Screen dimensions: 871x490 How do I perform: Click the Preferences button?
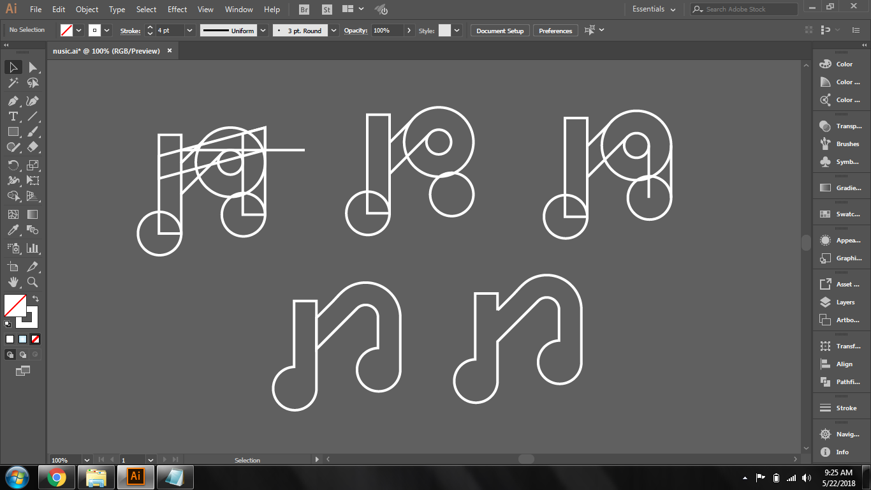tap(555, 31)
